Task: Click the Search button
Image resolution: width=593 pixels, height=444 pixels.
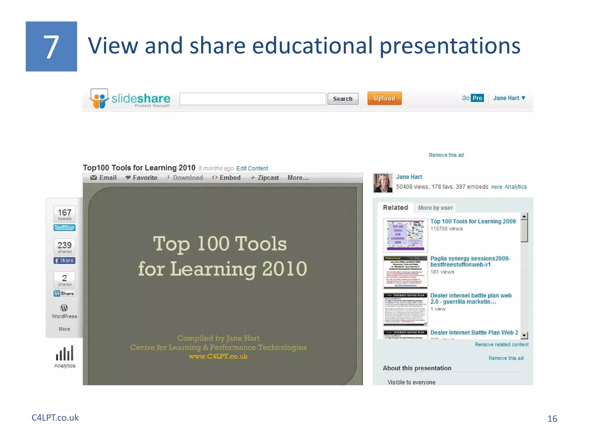Action: click(343, 99)
